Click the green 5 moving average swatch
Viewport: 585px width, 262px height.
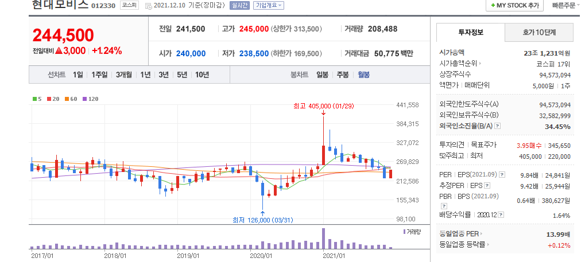[x=34, y=99]
